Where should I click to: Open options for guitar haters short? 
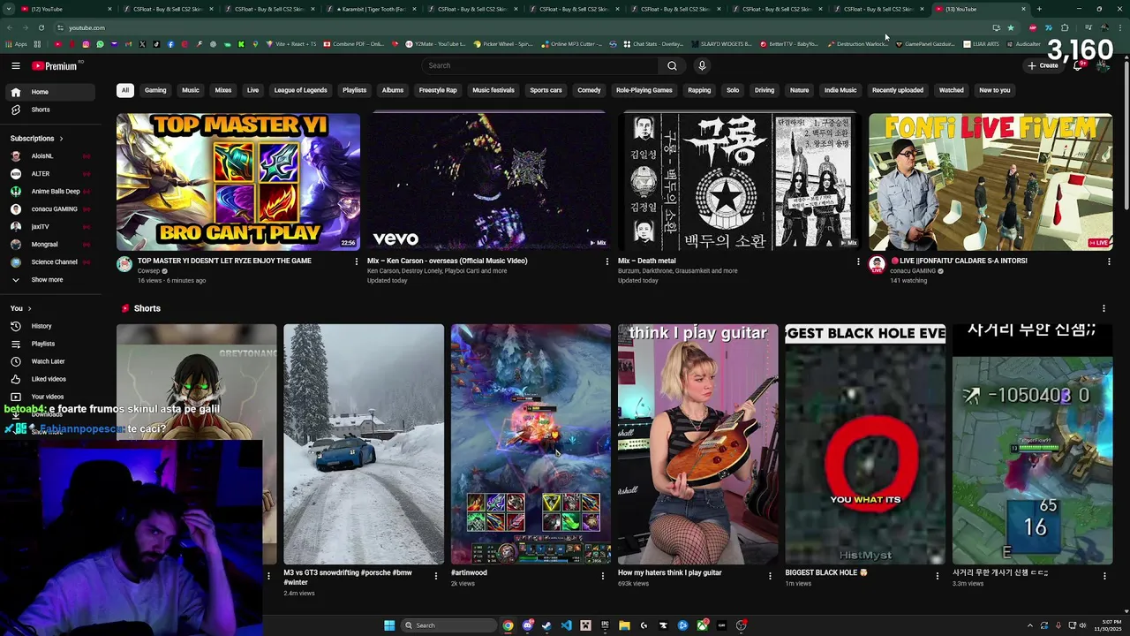(770, 576)
